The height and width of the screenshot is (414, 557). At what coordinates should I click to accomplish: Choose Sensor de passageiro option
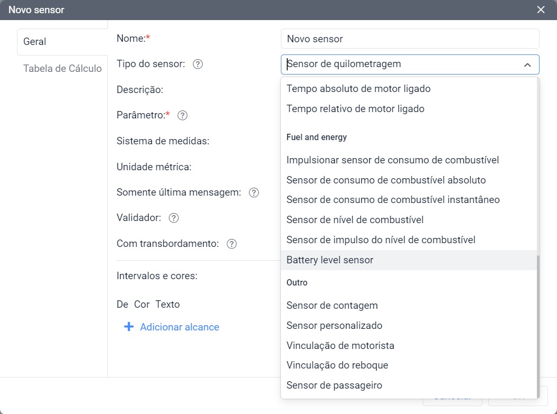(x=334, y=385)
